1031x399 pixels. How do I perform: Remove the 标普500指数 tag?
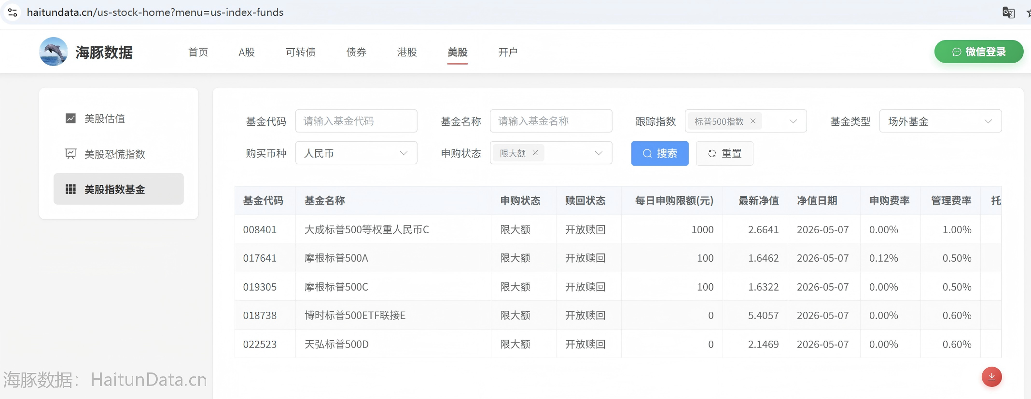pos(752,121)
